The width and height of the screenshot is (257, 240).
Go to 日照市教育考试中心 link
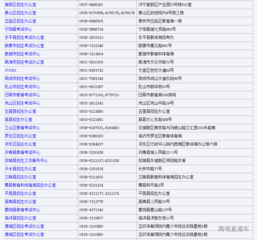coord(22,95)
